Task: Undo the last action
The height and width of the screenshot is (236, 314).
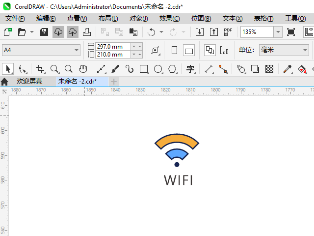Action: (x=152, y=32)
